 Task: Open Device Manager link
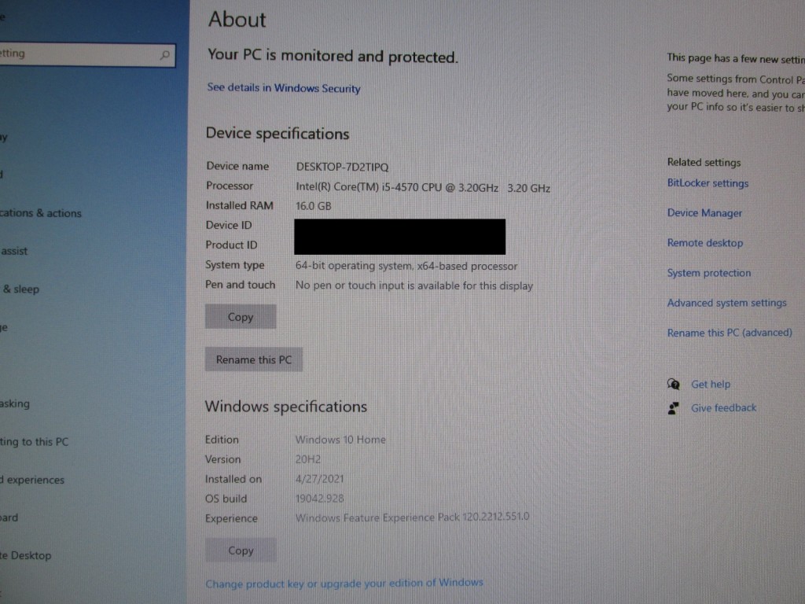(704, 213)
